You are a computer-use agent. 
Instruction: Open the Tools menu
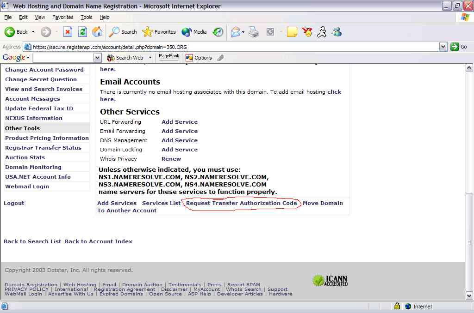[x=87, y=17]
